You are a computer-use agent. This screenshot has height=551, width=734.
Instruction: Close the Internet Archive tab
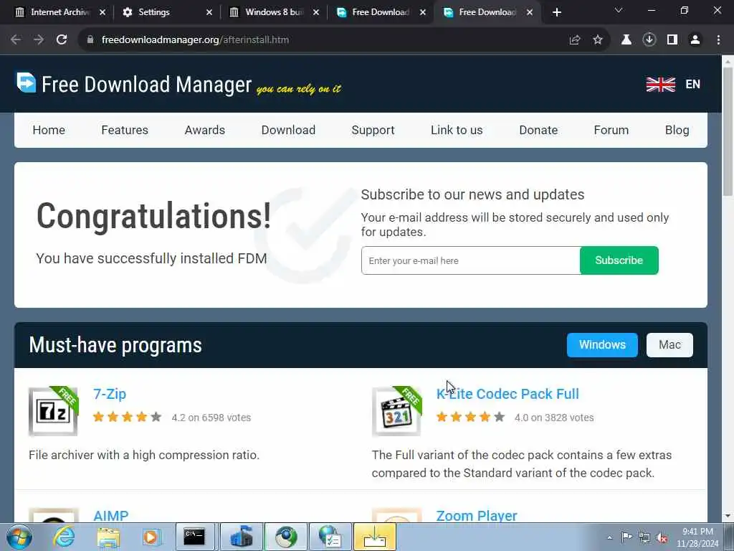coord(103,12)
